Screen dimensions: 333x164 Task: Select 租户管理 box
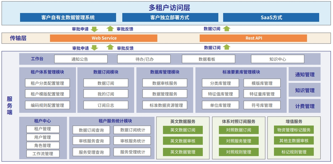tap(43, 129)
